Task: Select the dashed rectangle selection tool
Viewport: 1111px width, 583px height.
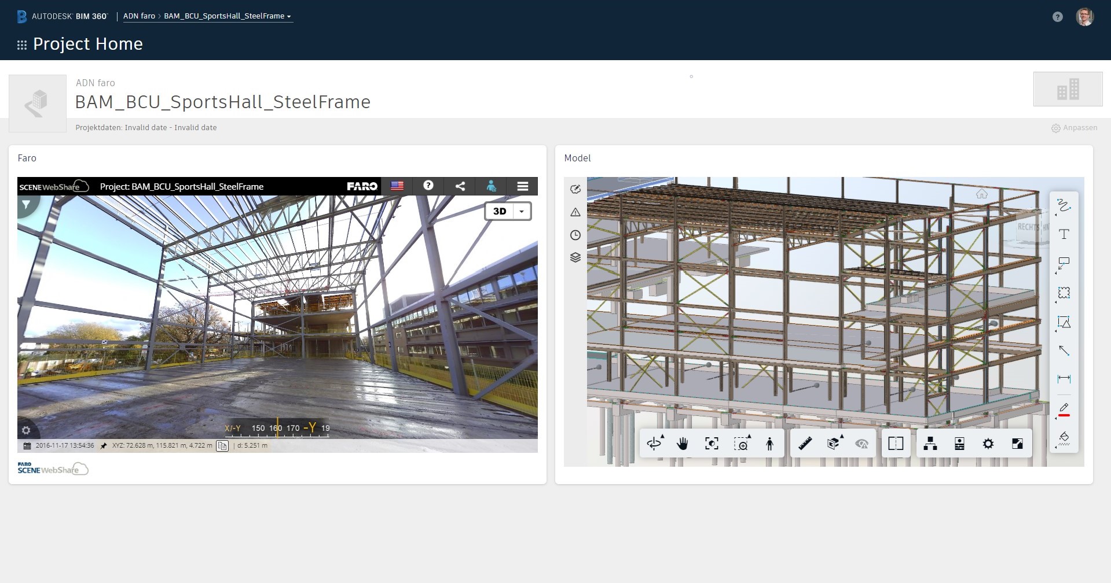Action: click(1064, 293)
